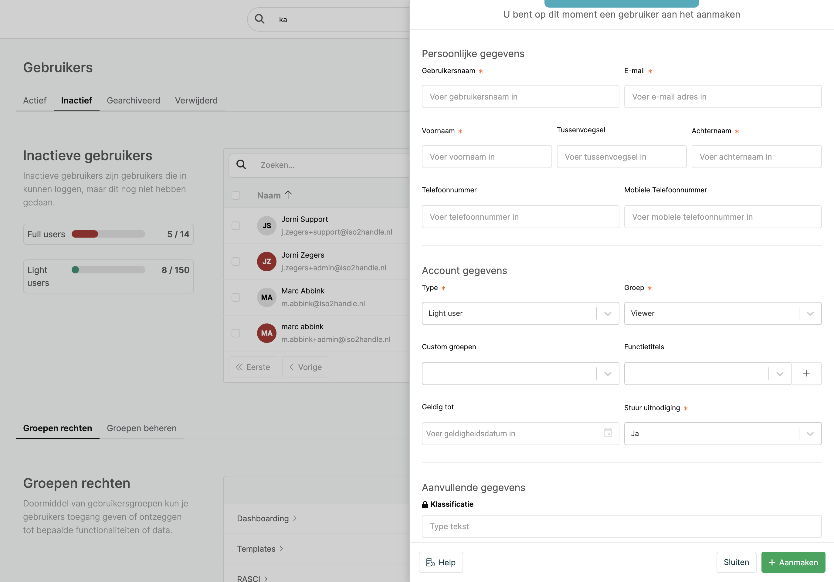Expand the RASCI rights row

[x=253, y=578]
